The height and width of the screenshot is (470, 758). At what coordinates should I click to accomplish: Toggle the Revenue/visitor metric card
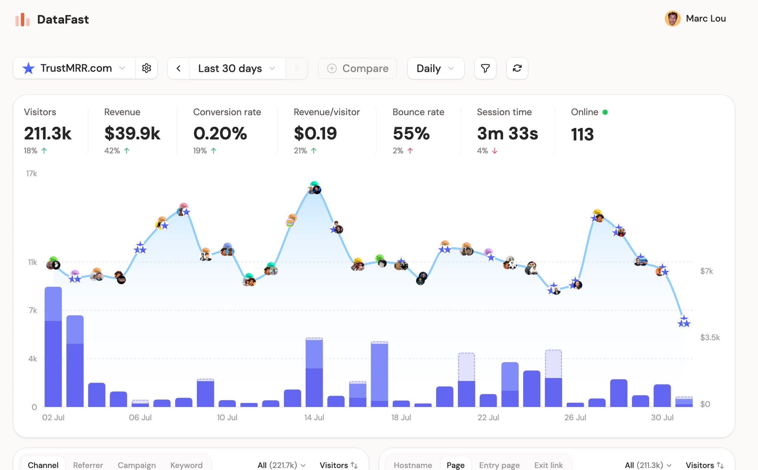coord(326,131)
